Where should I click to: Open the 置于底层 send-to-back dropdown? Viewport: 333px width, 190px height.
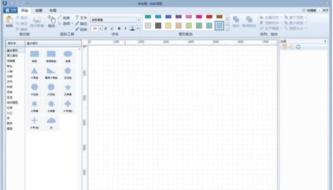(305, 23)
